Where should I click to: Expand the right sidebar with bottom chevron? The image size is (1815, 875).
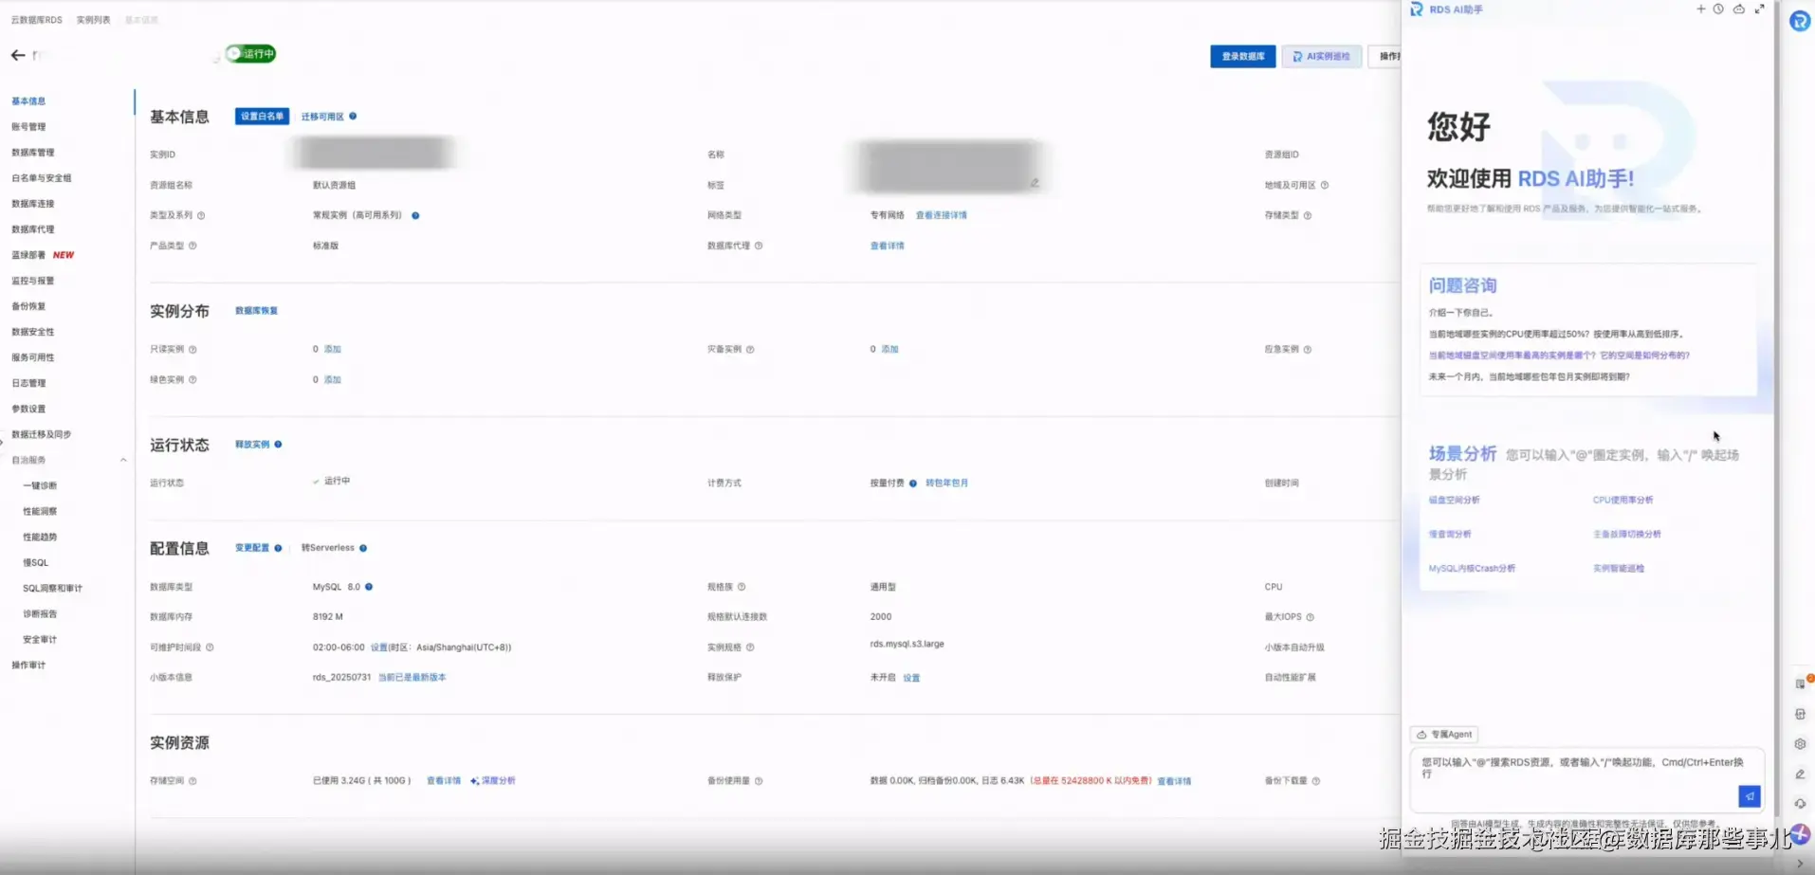click(x=1800, y=864)
